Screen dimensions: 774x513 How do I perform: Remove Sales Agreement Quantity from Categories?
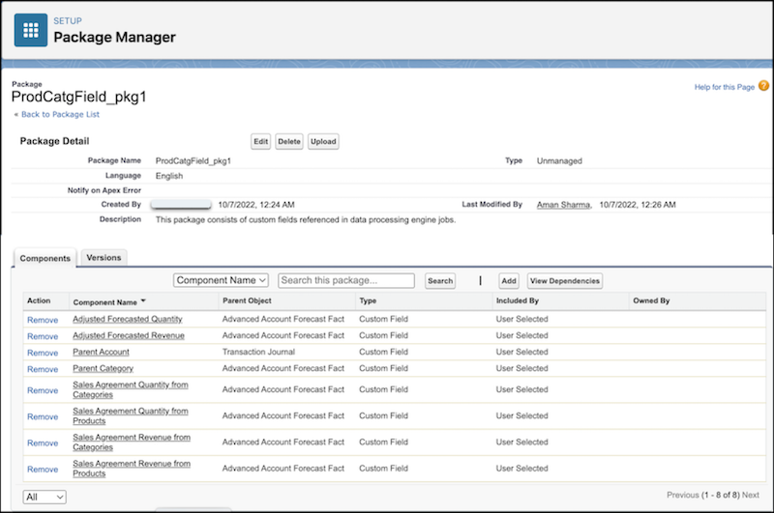click(43, 390)
